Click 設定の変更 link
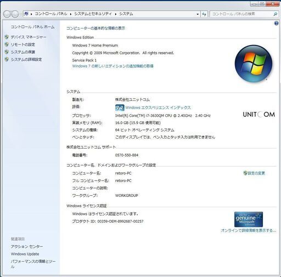The width and height of the screenshot is (281, 277). 256,173
